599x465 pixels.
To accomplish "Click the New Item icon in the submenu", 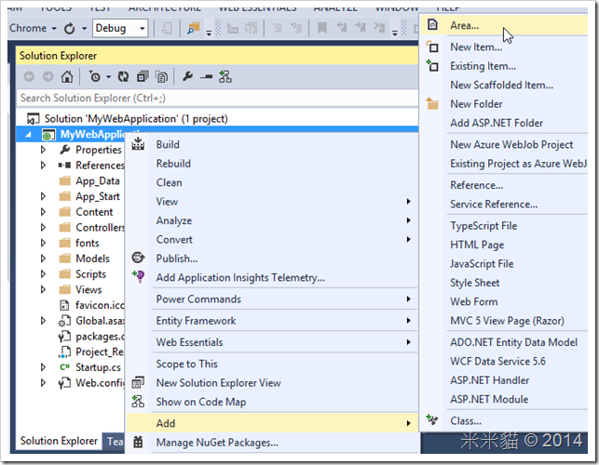I will [432, 46].
